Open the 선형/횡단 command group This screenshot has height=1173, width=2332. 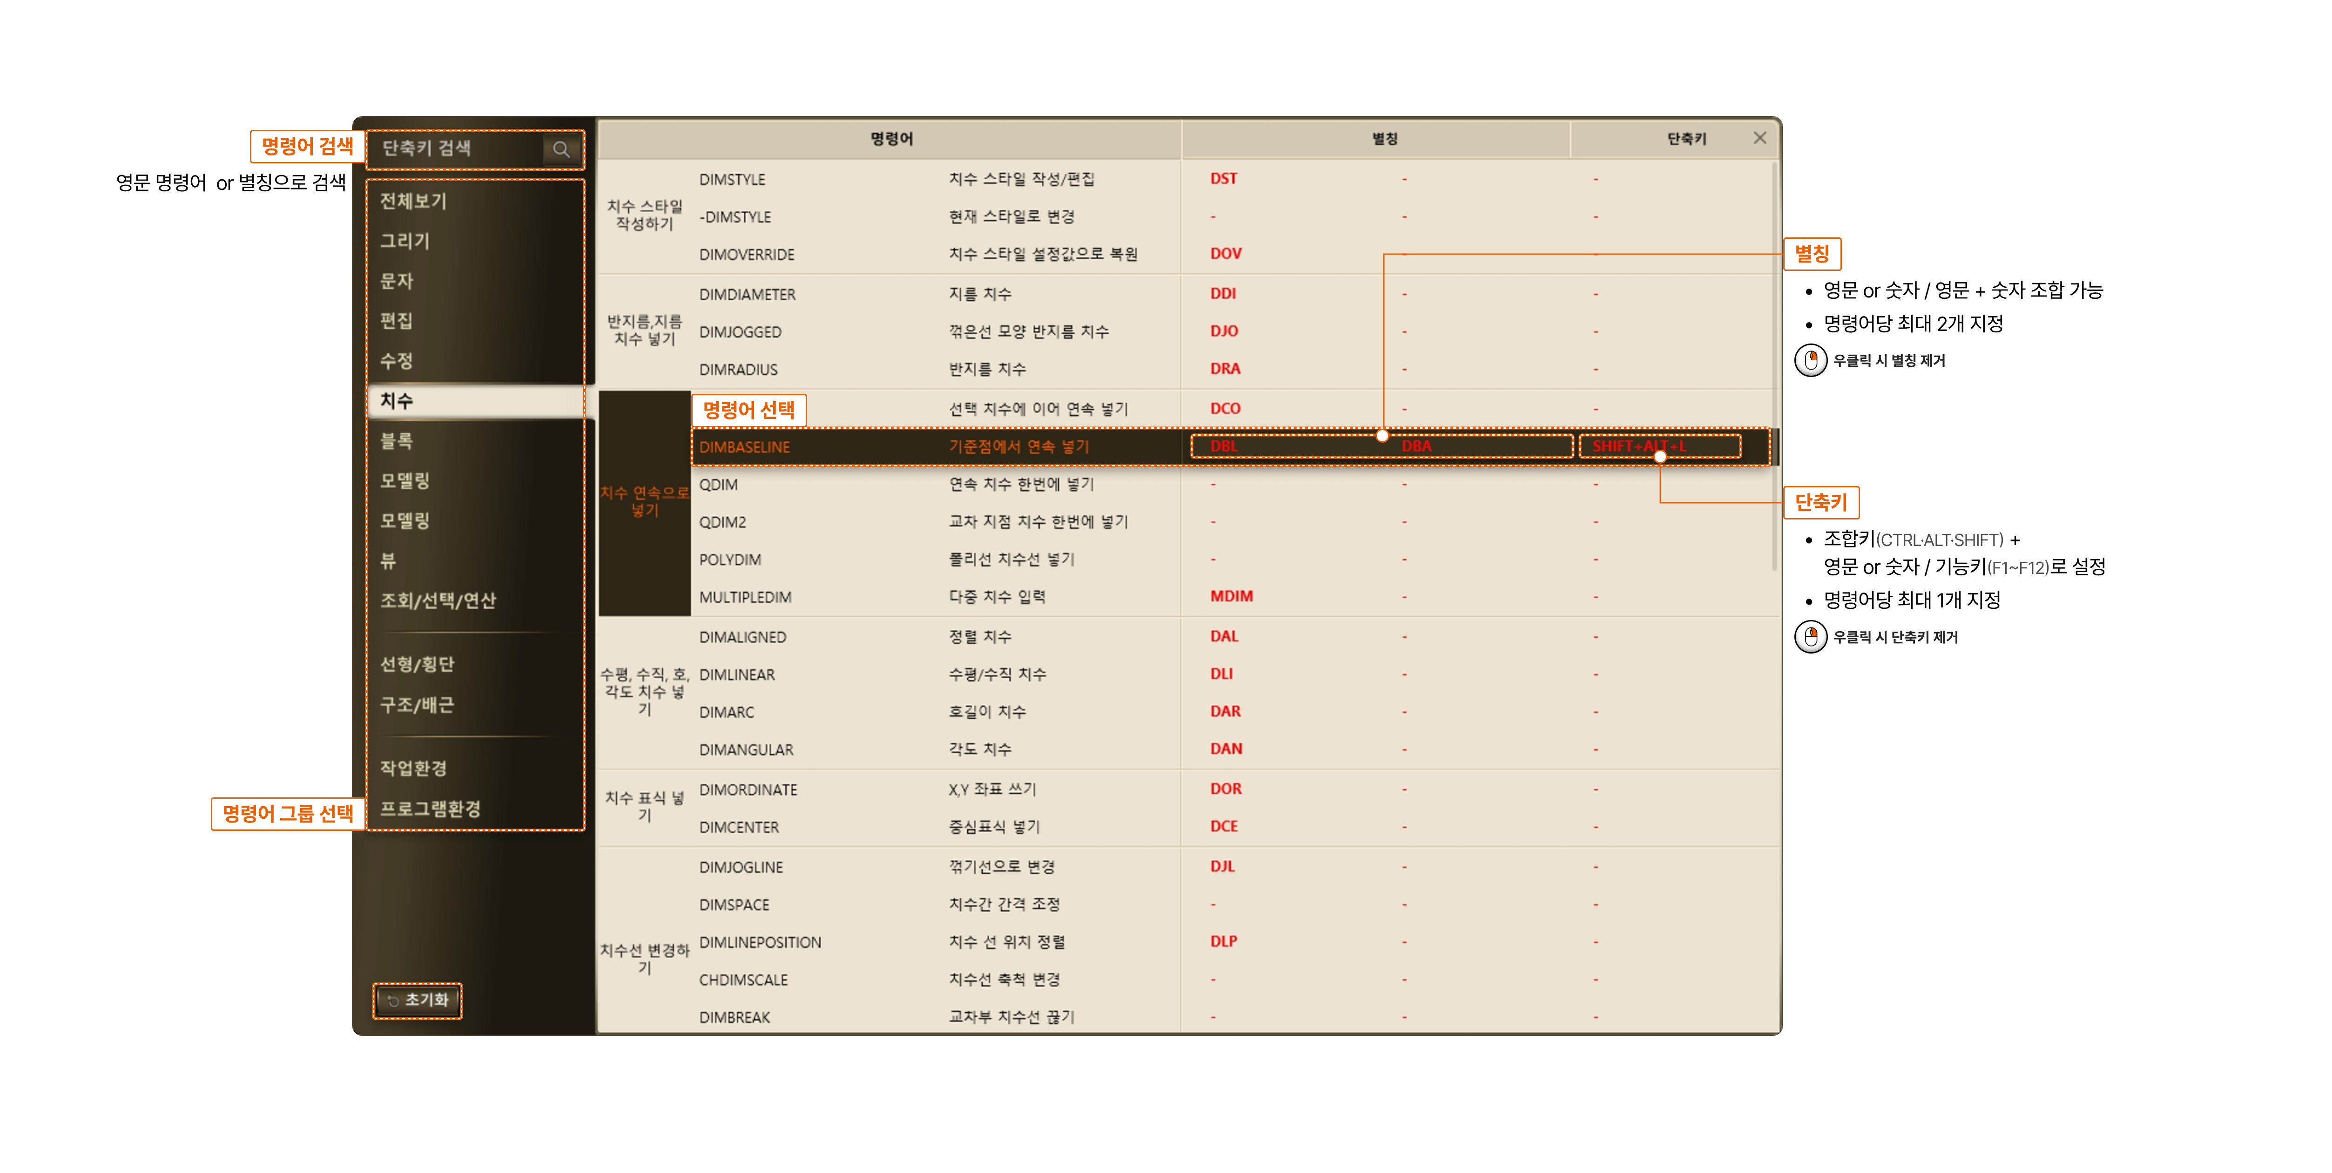coord(417,664)
